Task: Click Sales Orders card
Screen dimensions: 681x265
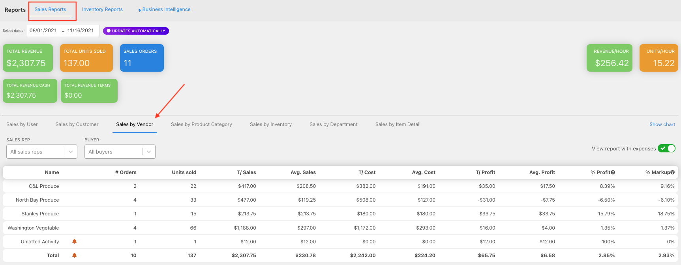Action: click(142, 58)
